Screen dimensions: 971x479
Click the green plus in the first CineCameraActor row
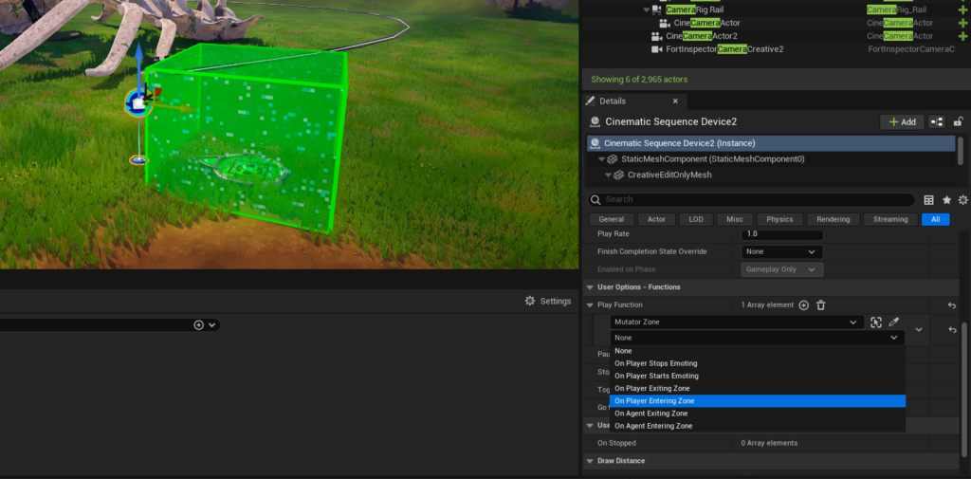(x=962, y=23)
